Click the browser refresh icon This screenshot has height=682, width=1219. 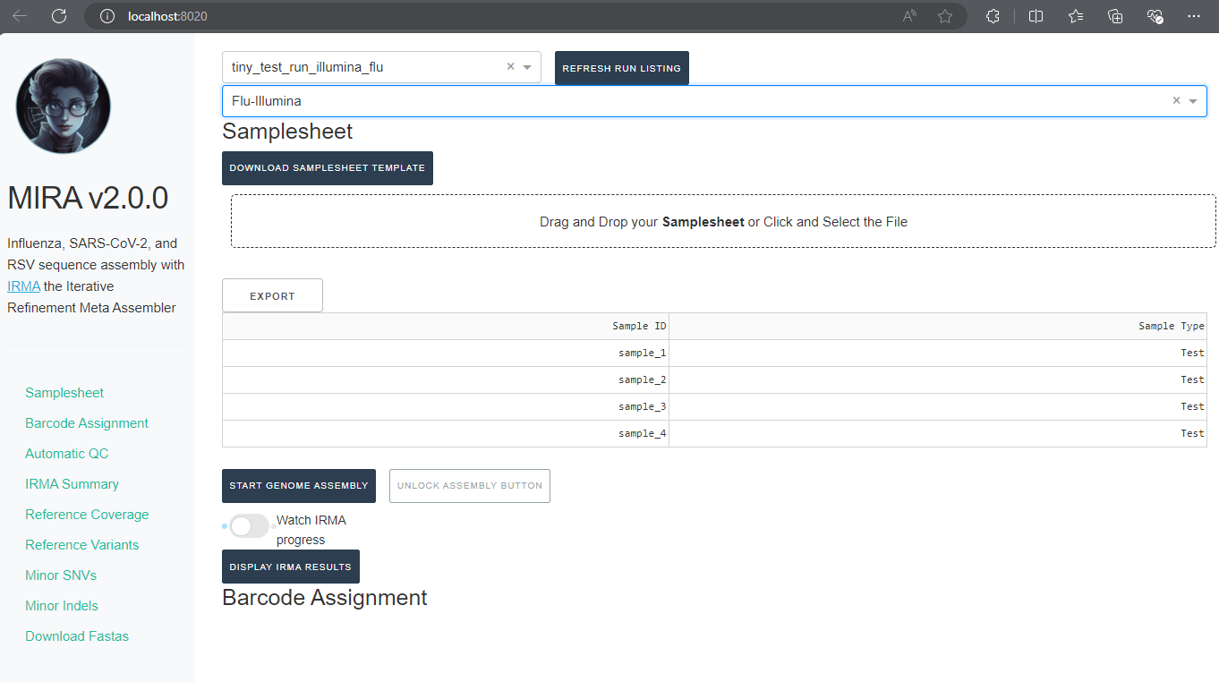click(x=59, y=16)
